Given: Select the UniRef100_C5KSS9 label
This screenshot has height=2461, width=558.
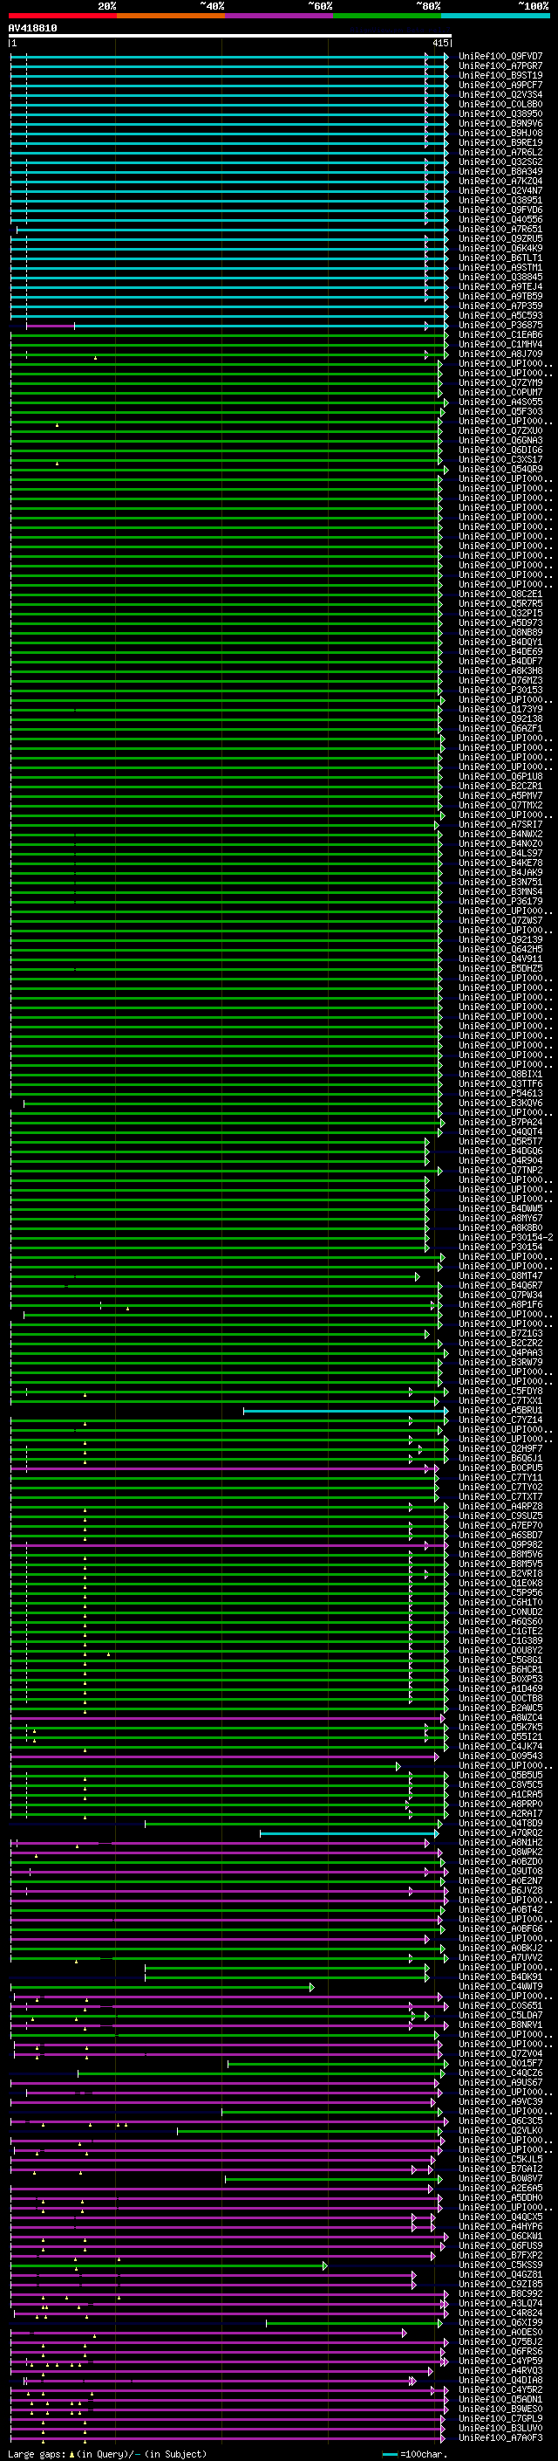Looking at the screenshot, I should pos(500,2265).
